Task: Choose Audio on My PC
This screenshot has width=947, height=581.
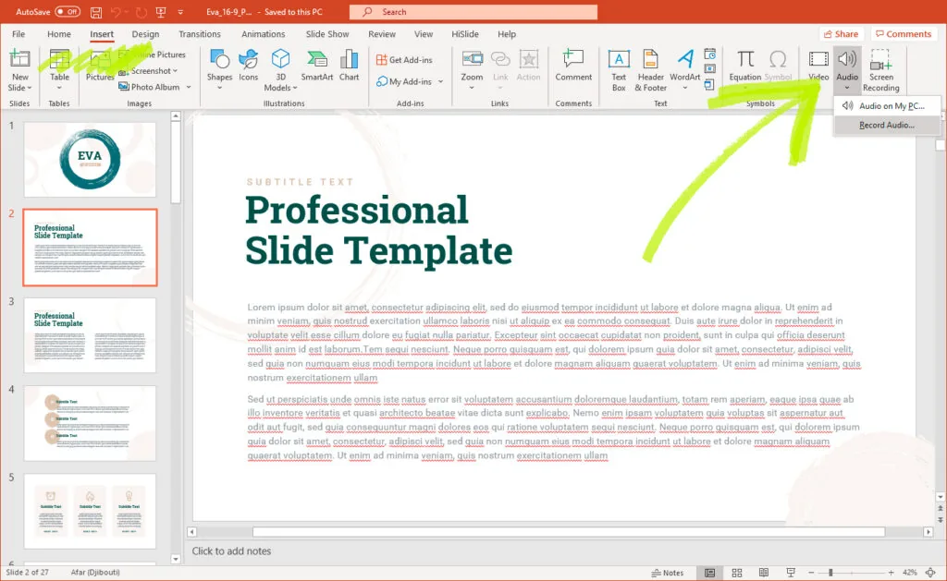Action: [886, 105]
